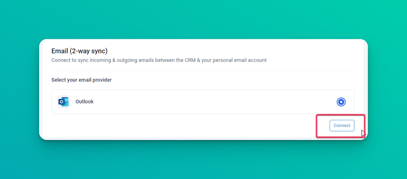Image resolution: width=407 pixels, height=179 pixels.
Task: Click the teal background above the card
Action: click(203, 20)
